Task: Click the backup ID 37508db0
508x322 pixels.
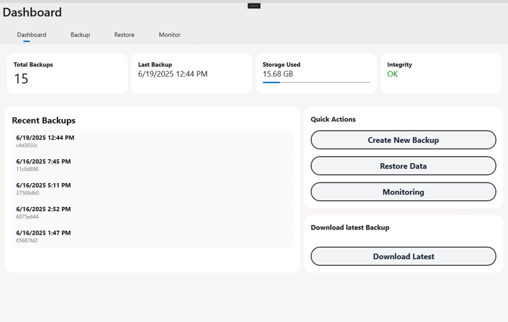Action: click(x=28, y=193)
